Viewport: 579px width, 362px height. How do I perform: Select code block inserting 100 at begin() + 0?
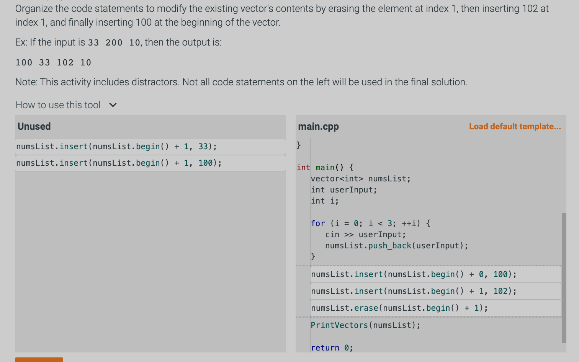[x=436, y=274]
